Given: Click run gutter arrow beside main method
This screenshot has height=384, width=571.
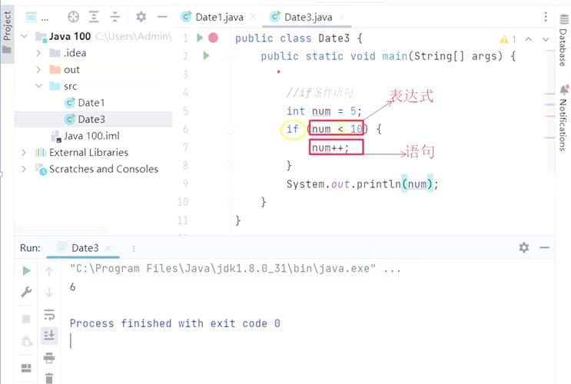Looking at the screenshot, I should click(205, 56).
